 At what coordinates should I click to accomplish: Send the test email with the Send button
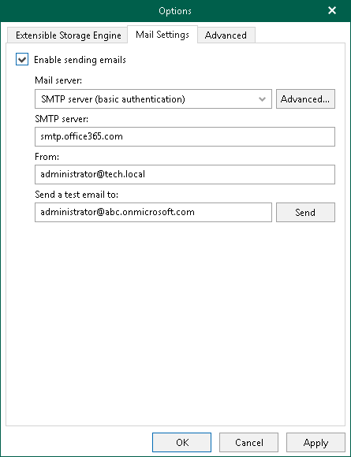[x=305, y=212]
